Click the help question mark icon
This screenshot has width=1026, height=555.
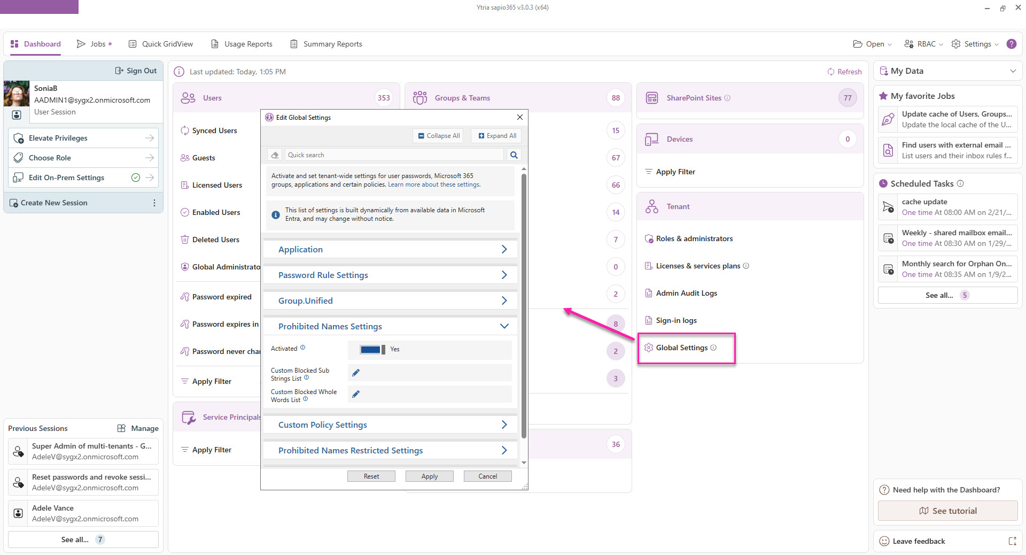coord(1011,44)
